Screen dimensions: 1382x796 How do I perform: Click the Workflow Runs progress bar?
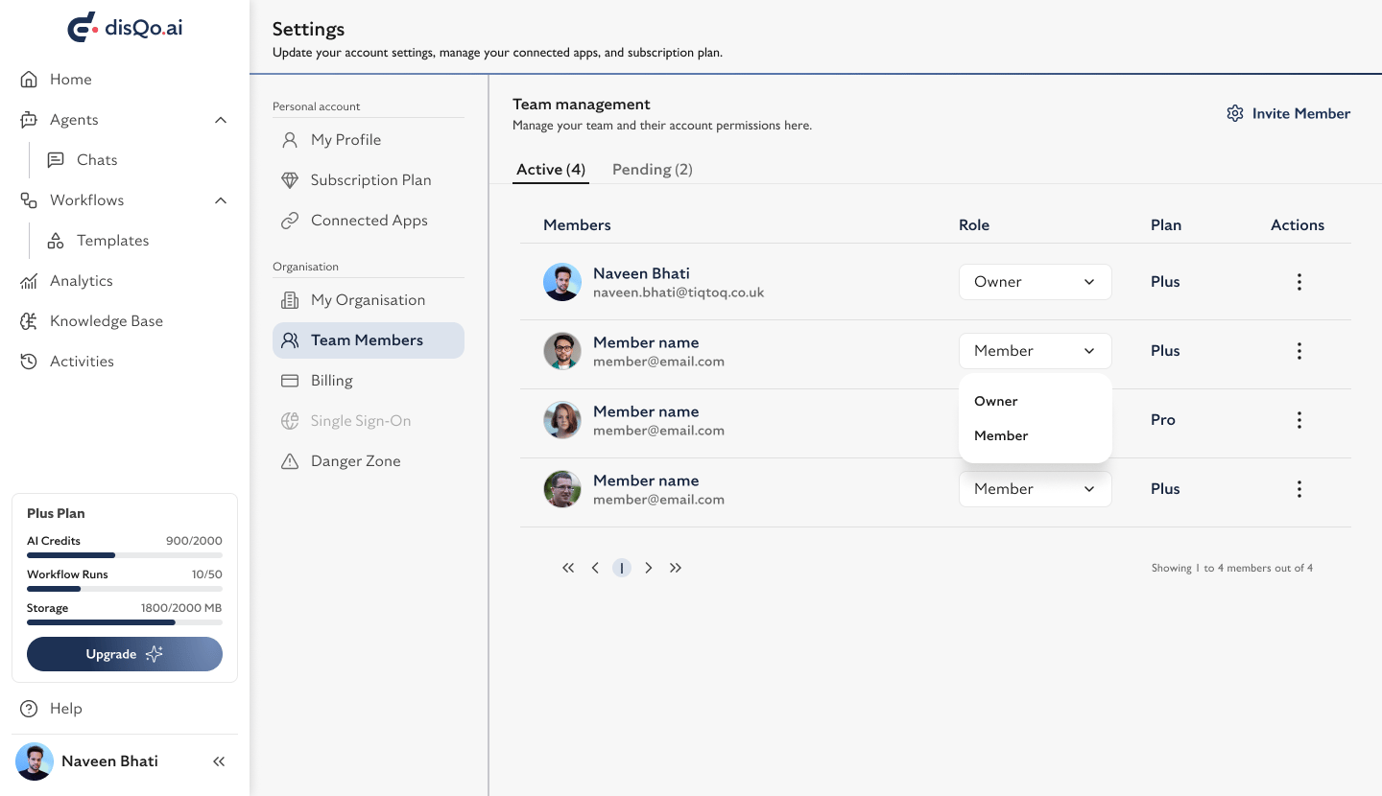click(x=125, y=589)
